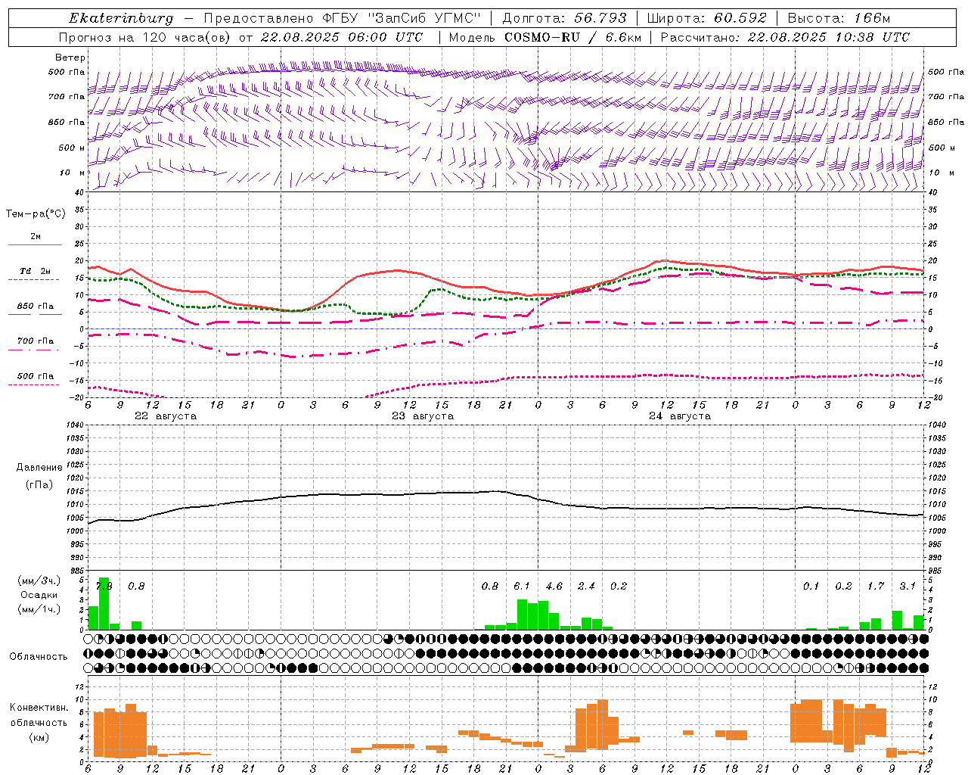
Task: Click the 'Давление' pressure panel label
Action: 39,468
